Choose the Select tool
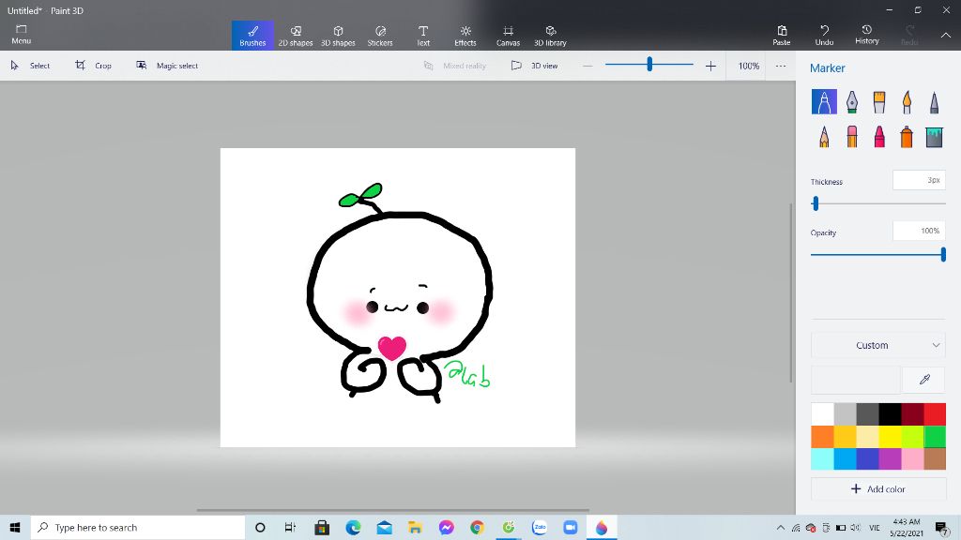The width and height of the screenshot is (961, 540). point(30,66)
